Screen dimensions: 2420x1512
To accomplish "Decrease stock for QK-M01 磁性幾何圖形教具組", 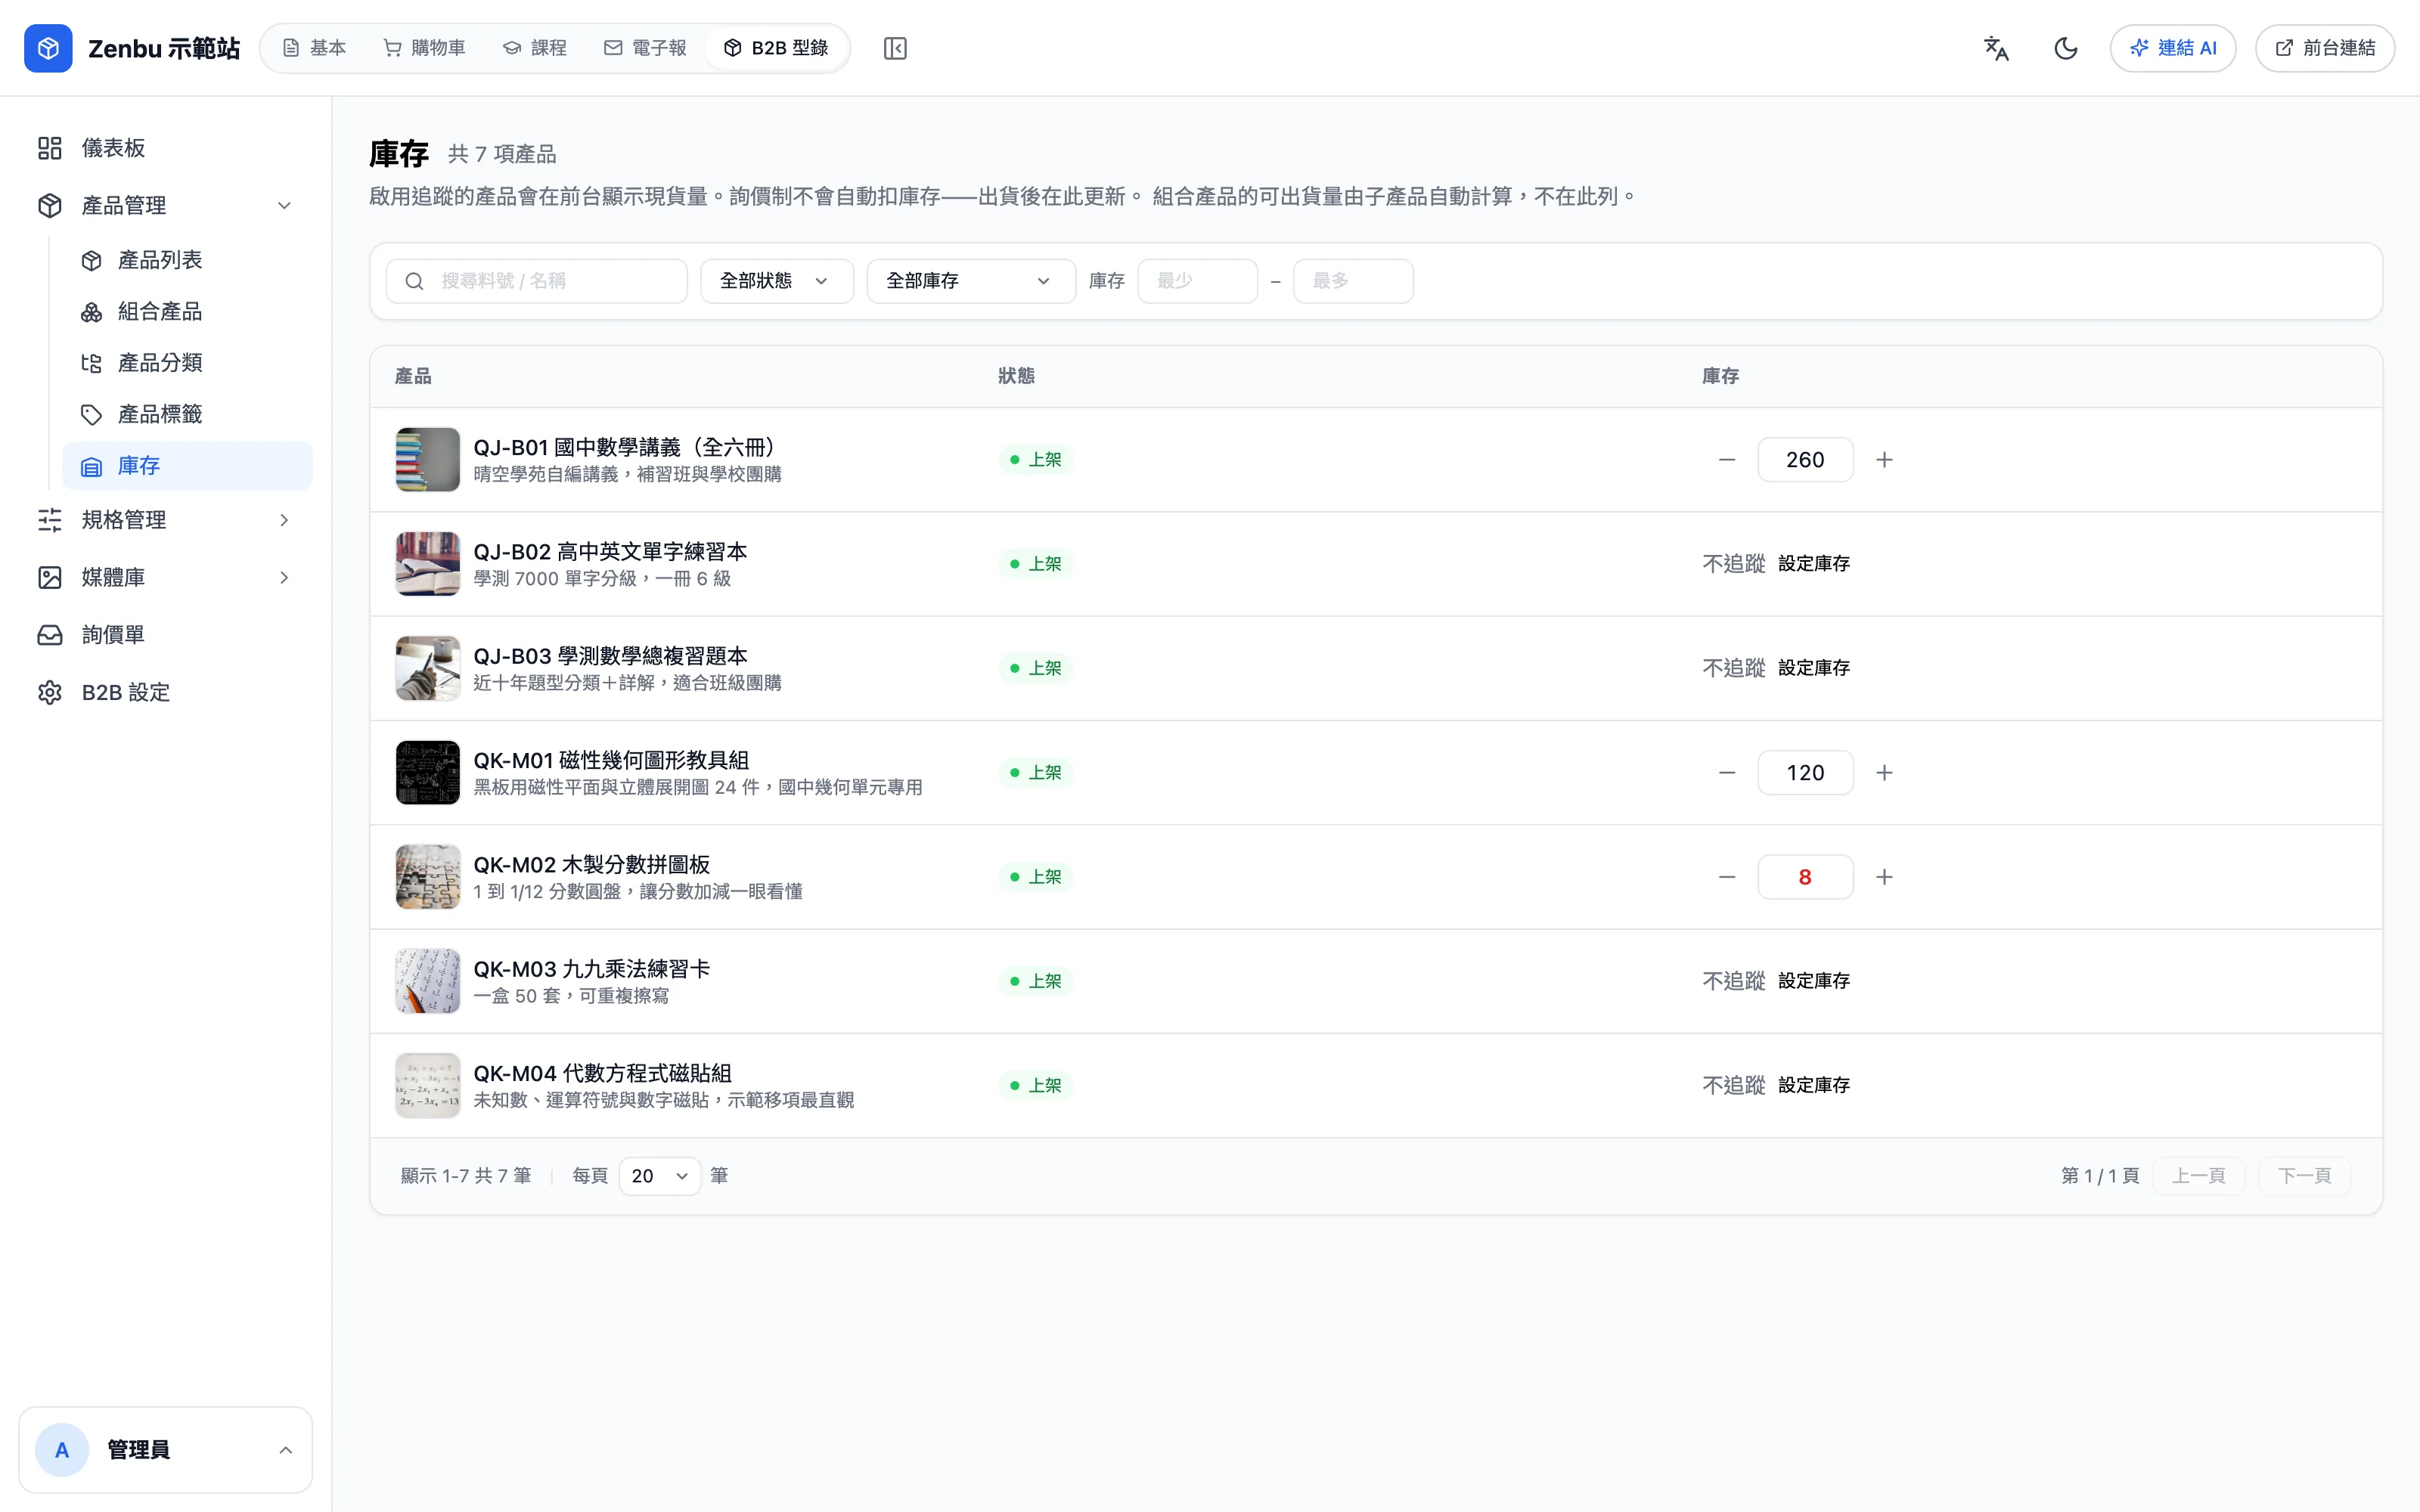I will (1727, 773).
